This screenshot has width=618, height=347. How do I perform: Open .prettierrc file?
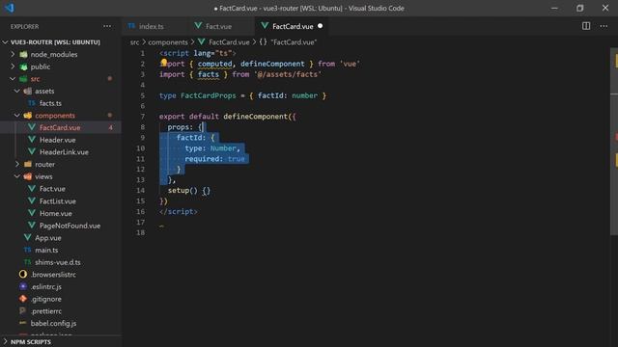pyautogui.click(x=46, y=310)
